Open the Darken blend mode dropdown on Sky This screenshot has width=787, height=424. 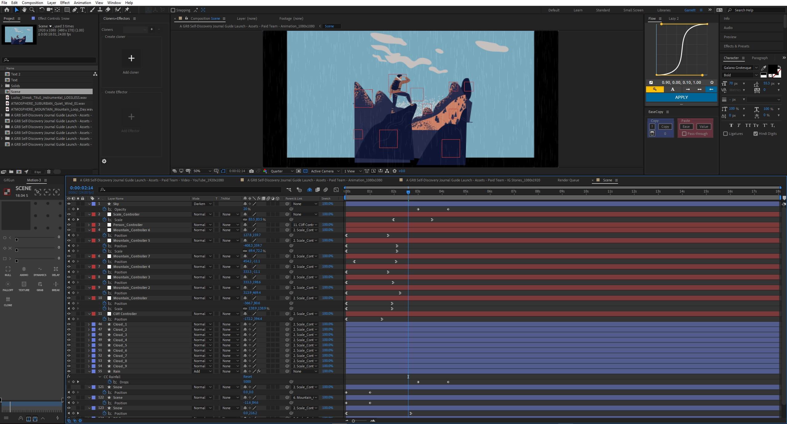[x=202, y=204]
